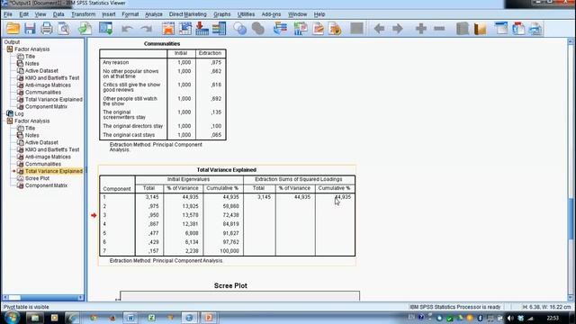The height and width of the screenshot is (324, 576).
Task: Switch to Word from the taskbar
Action: click(x=130, y=318)
